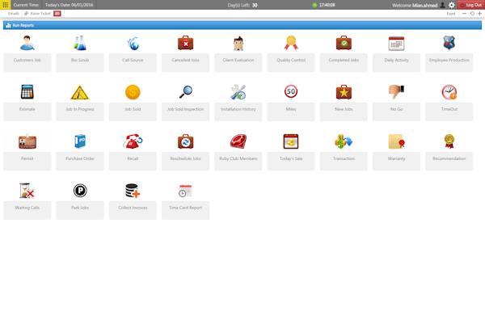Open the Completed Jobs briefcase icon
The height and width of the screenshot is (320, 485).
click(344, 43)
